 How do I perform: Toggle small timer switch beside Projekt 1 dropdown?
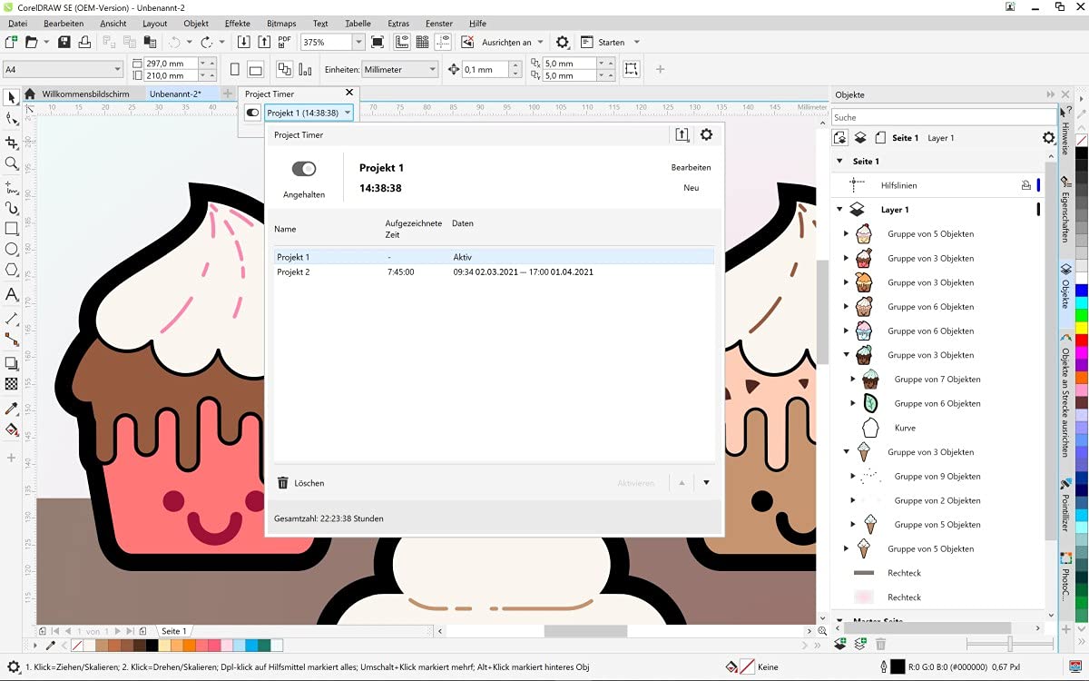tap(253, 113)
